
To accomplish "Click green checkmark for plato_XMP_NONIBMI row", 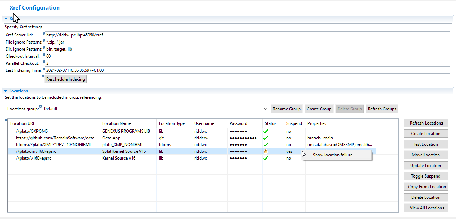I will click(266, 144).
